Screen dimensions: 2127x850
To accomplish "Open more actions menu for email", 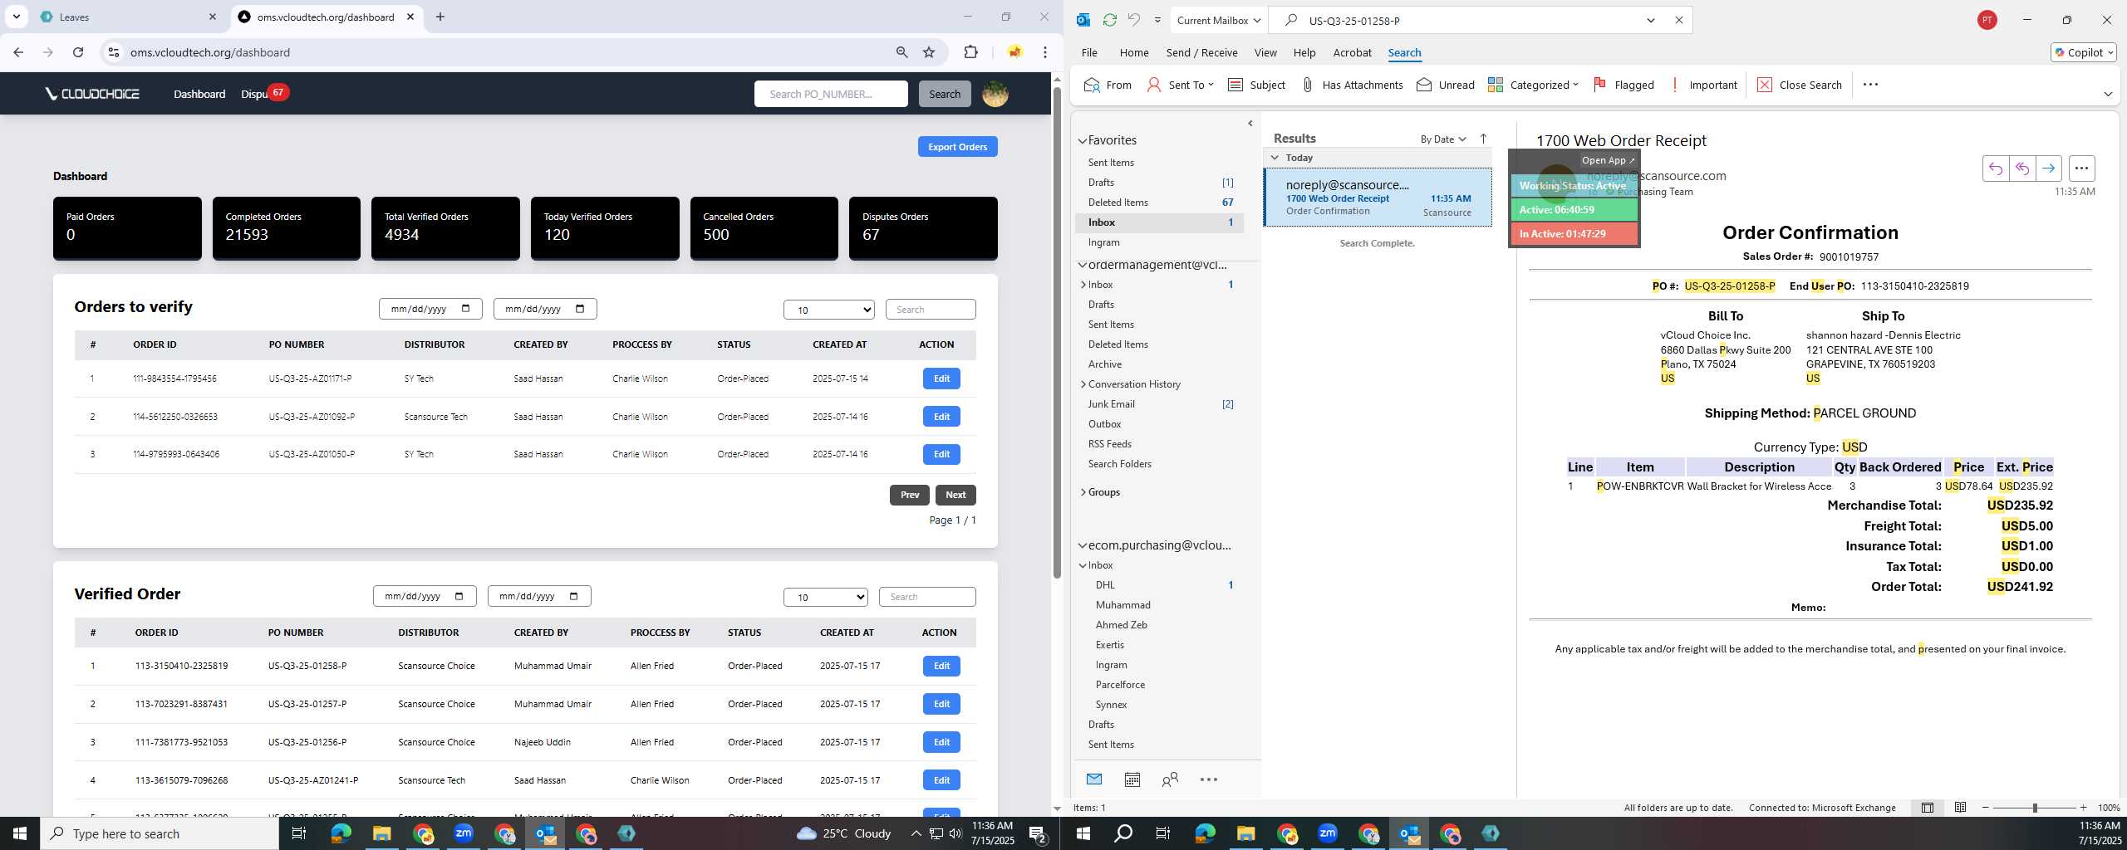I will point(2081,169).
